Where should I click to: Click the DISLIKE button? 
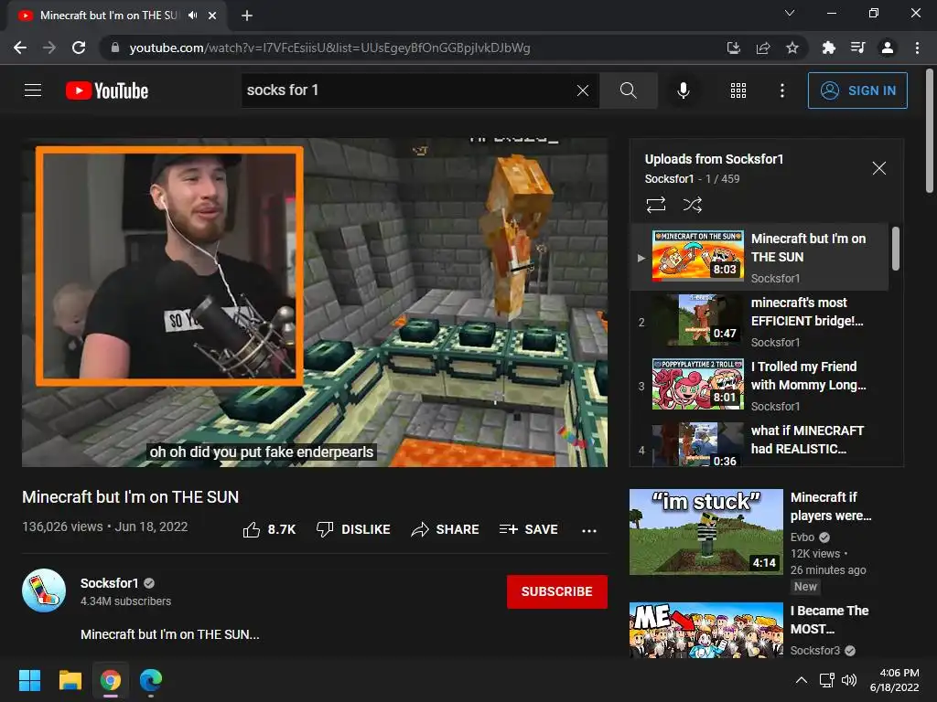pyautogui.click(x=353, y=529)
